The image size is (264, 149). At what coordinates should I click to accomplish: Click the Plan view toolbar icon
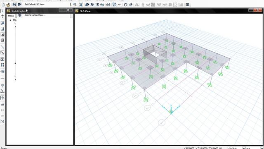tap(92, 5)
